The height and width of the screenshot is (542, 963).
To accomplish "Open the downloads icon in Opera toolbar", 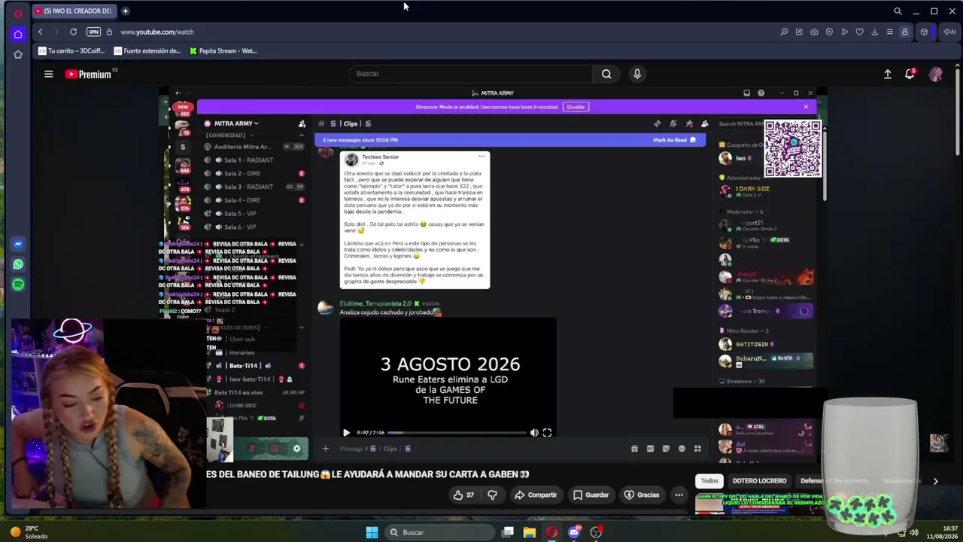I will tap(874, 32).
